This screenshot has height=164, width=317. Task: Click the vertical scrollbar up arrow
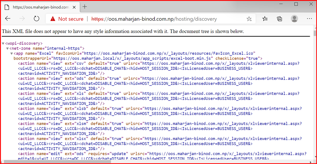point(314,29)
